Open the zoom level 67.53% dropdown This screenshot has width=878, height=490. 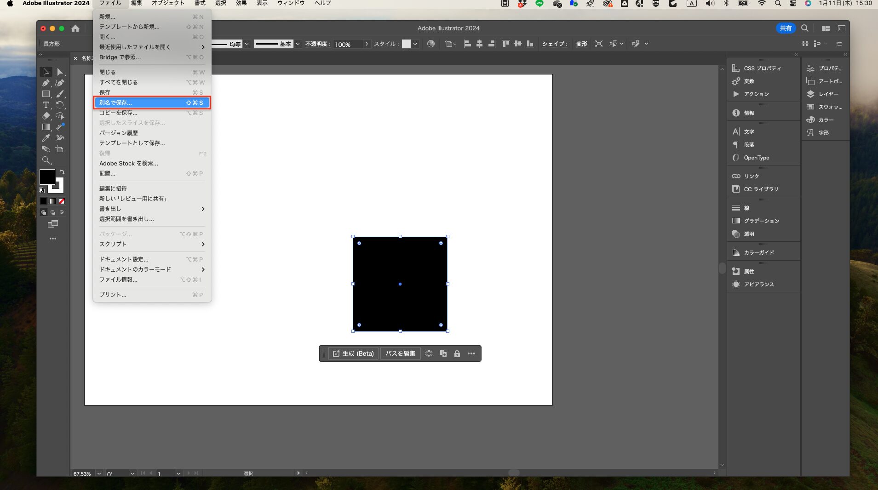pos(99,473)
